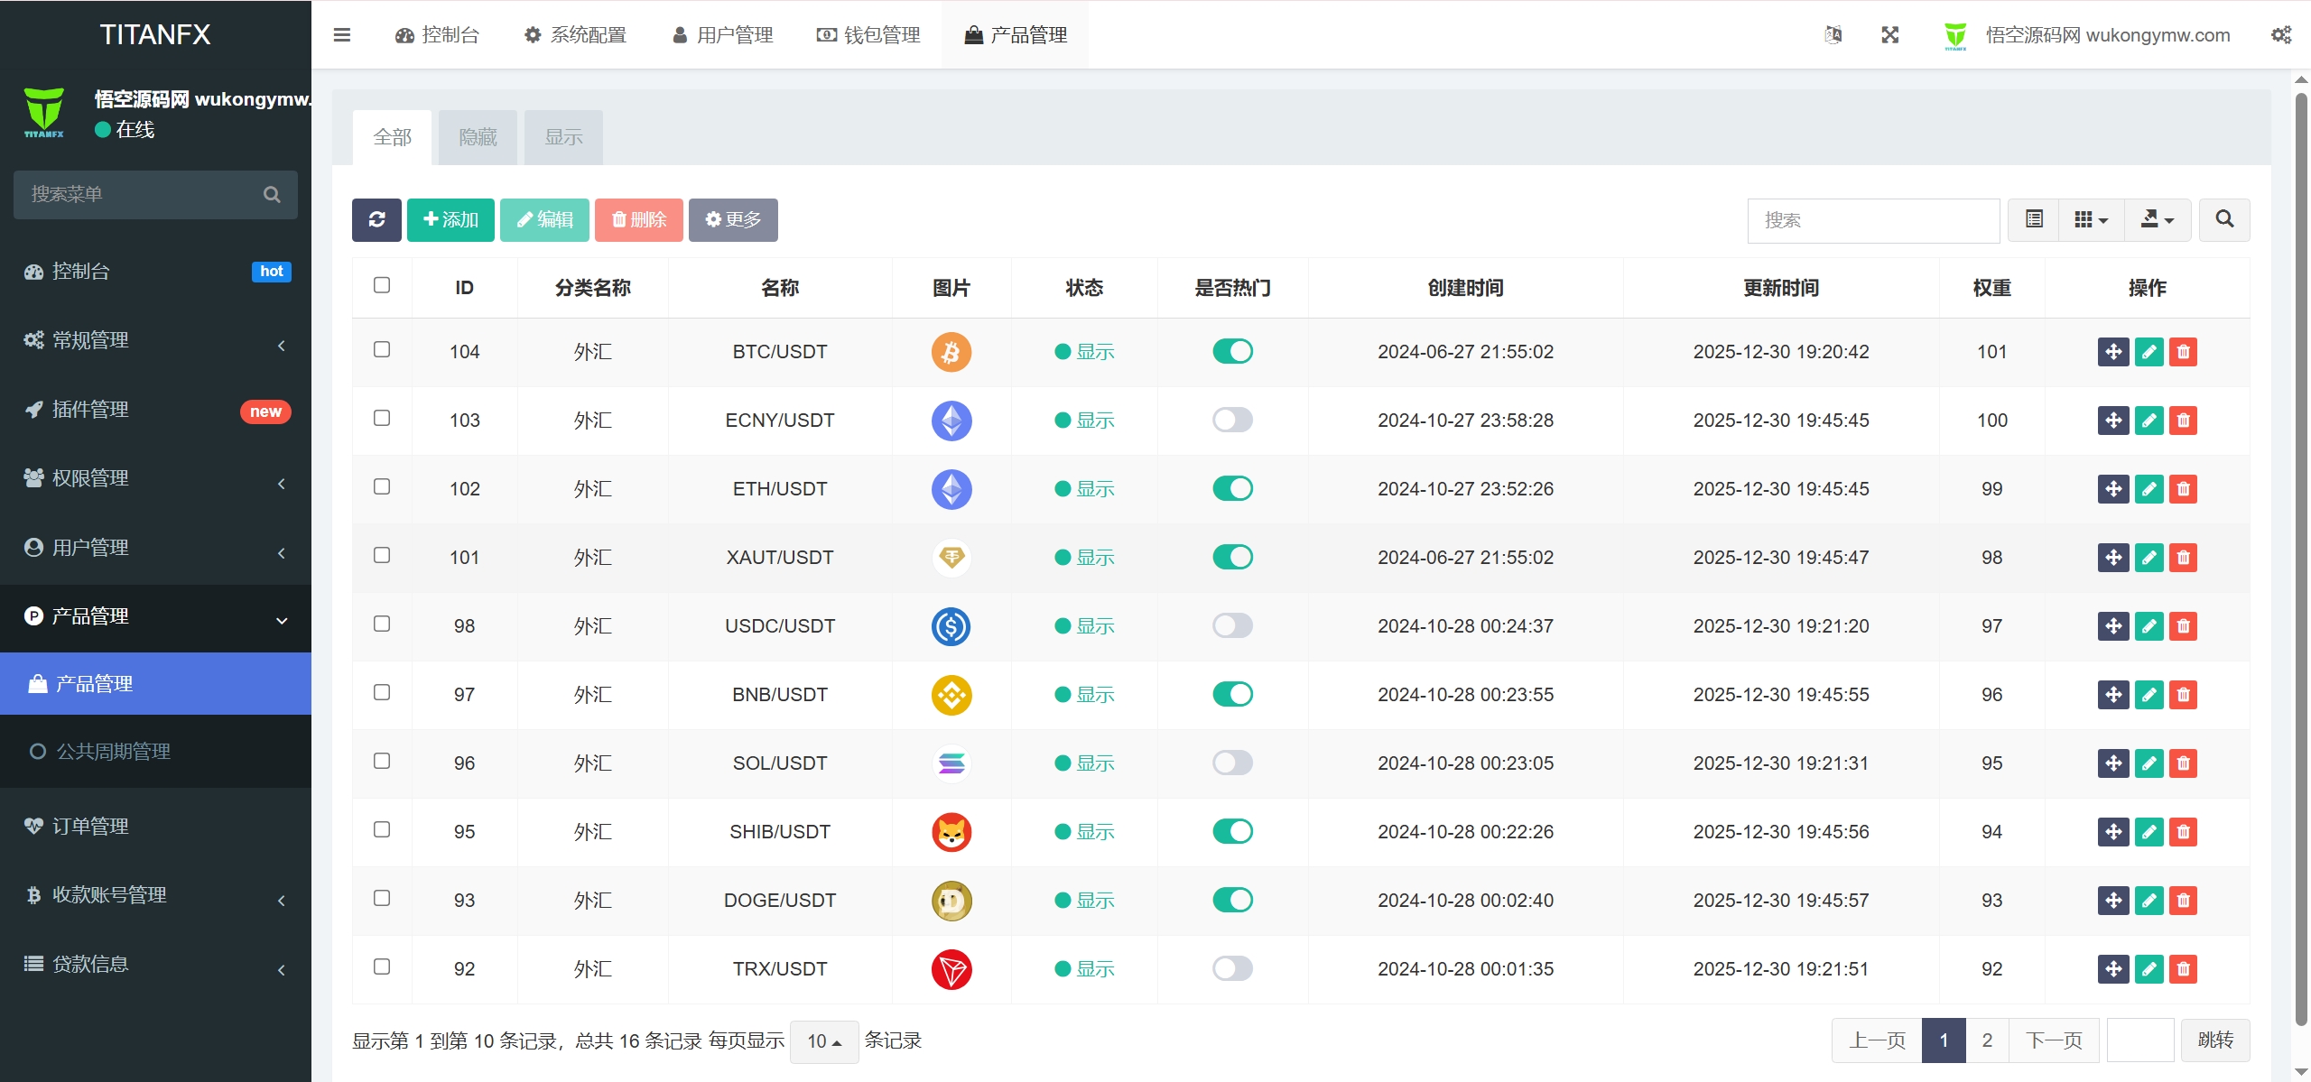
Task: Open the page size dropdown showing 10
Action: tap(823, 1041)
